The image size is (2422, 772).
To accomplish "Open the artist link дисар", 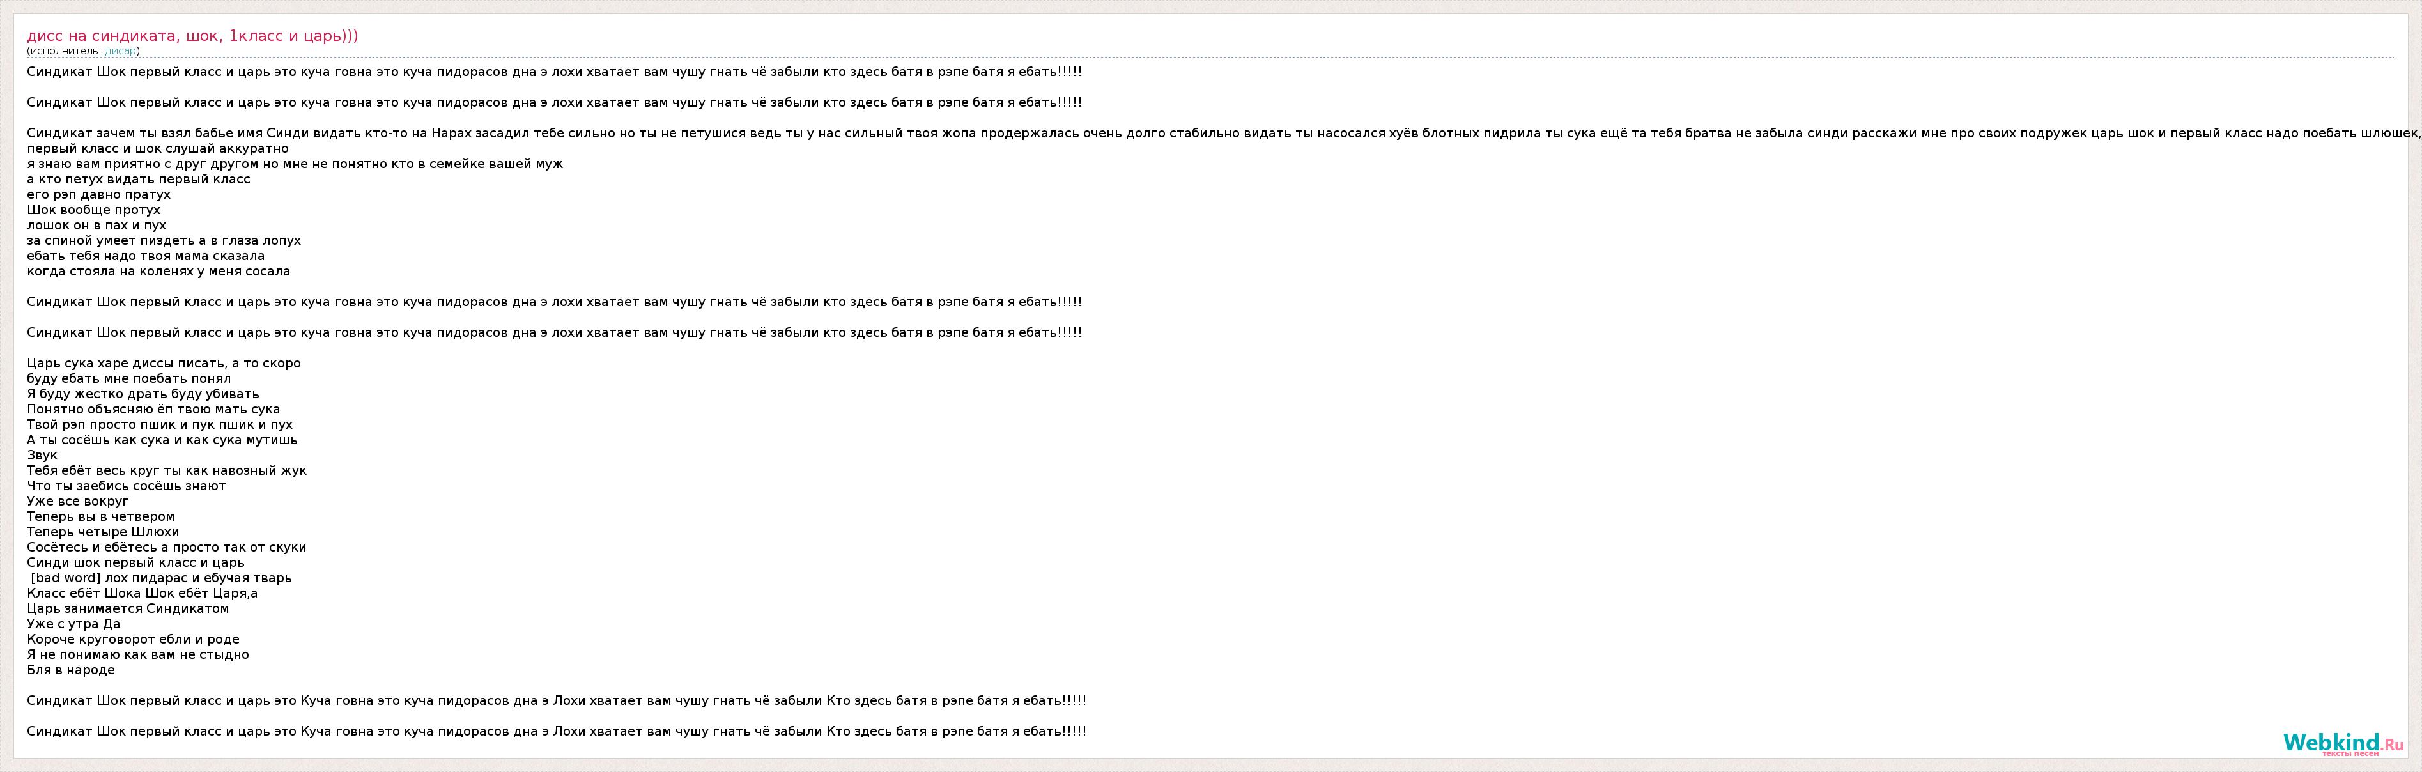I will click(x=120, y=50).
